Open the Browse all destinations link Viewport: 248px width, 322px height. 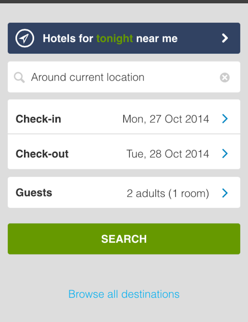pos(124,294)
